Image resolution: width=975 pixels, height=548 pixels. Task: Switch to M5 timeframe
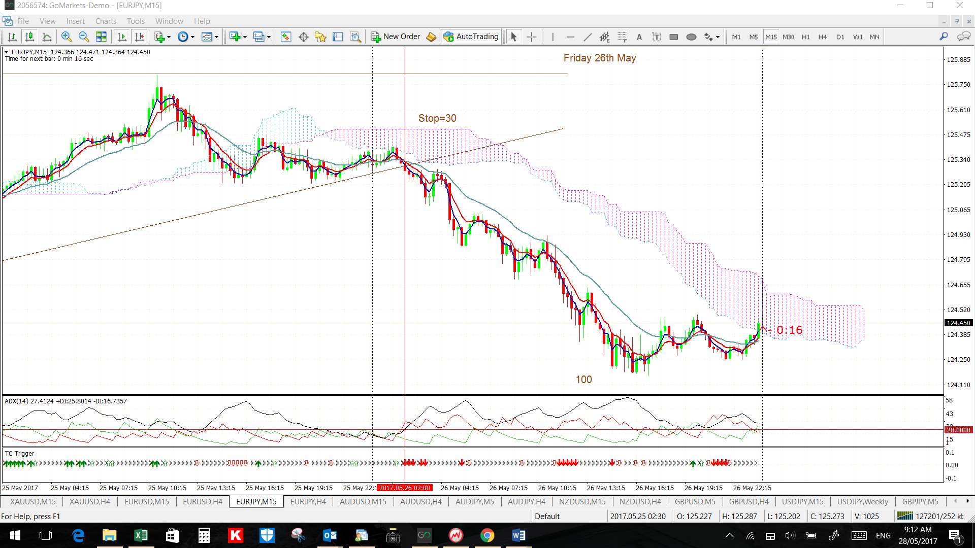(x=754, y=37)
